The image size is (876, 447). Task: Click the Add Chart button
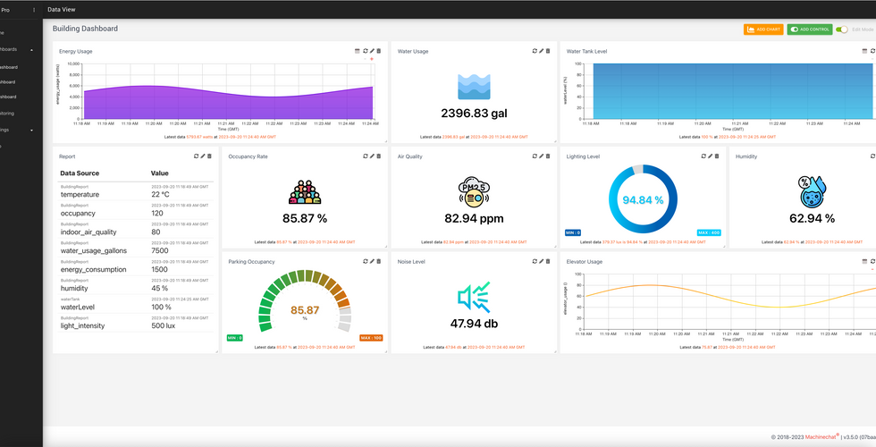click(763, 29)
